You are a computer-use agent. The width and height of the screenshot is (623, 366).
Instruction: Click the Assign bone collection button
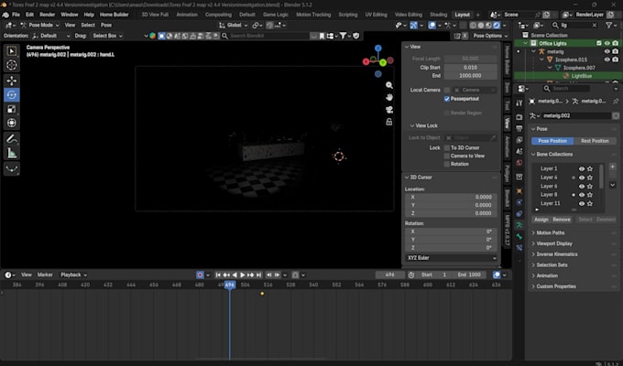[541, 220]
